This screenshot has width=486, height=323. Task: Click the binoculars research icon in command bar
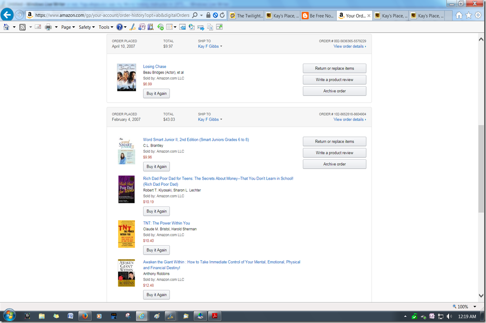tap(151, 27)
